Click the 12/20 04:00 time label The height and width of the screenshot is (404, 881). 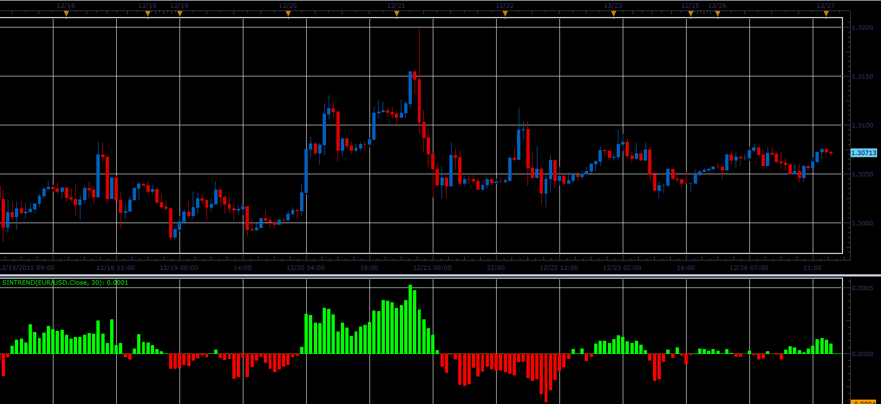306,268
